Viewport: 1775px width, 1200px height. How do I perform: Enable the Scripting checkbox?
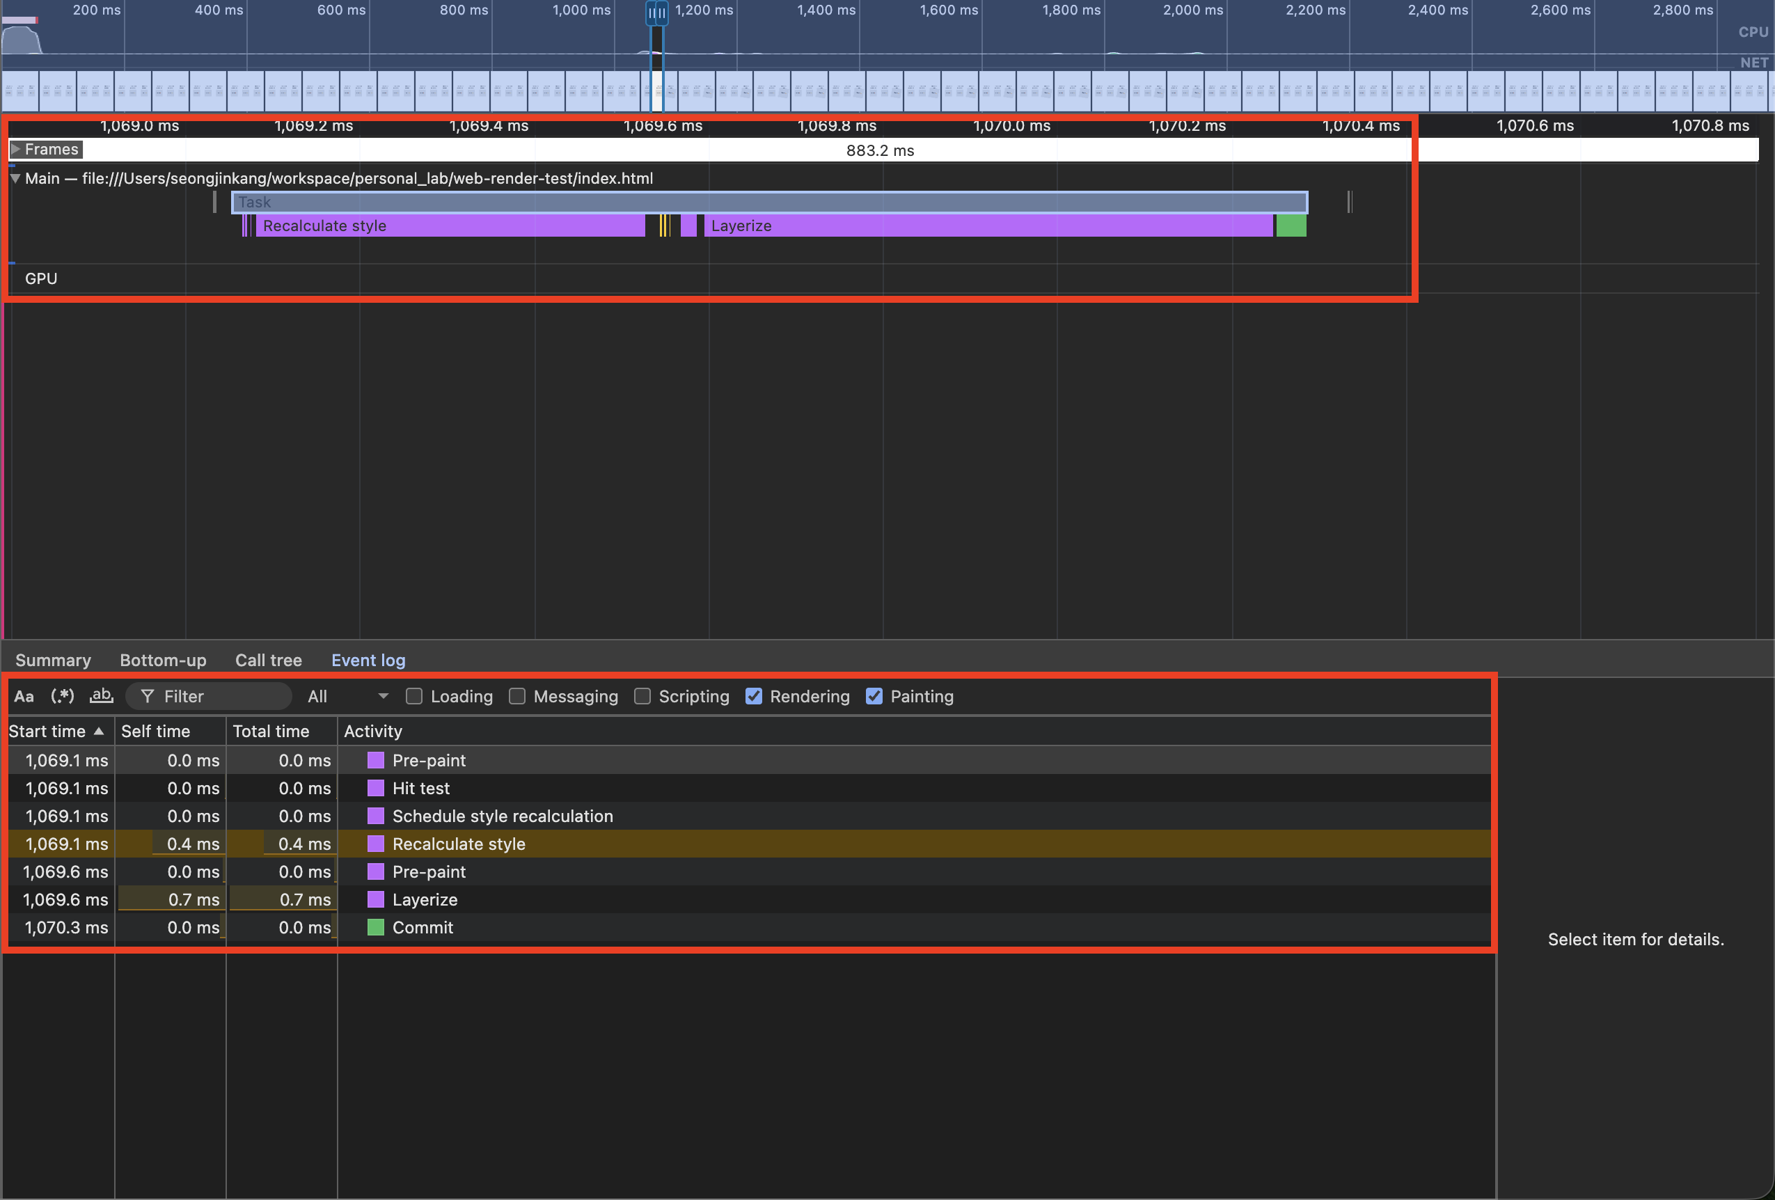642,696
